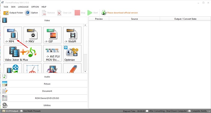Screen dimensions: 211x113
Task: Pick the -> WebM conversion icon
Action: coord(72,35)
